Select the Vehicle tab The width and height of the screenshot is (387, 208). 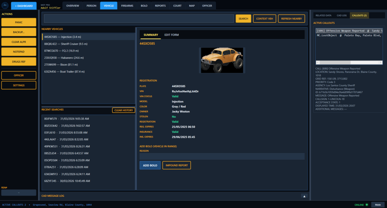(x=109, y=6)
